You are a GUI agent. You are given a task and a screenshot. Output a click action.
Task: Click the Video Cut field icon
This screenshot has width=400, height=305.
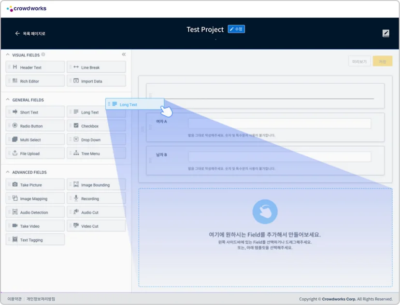point(76,225)
